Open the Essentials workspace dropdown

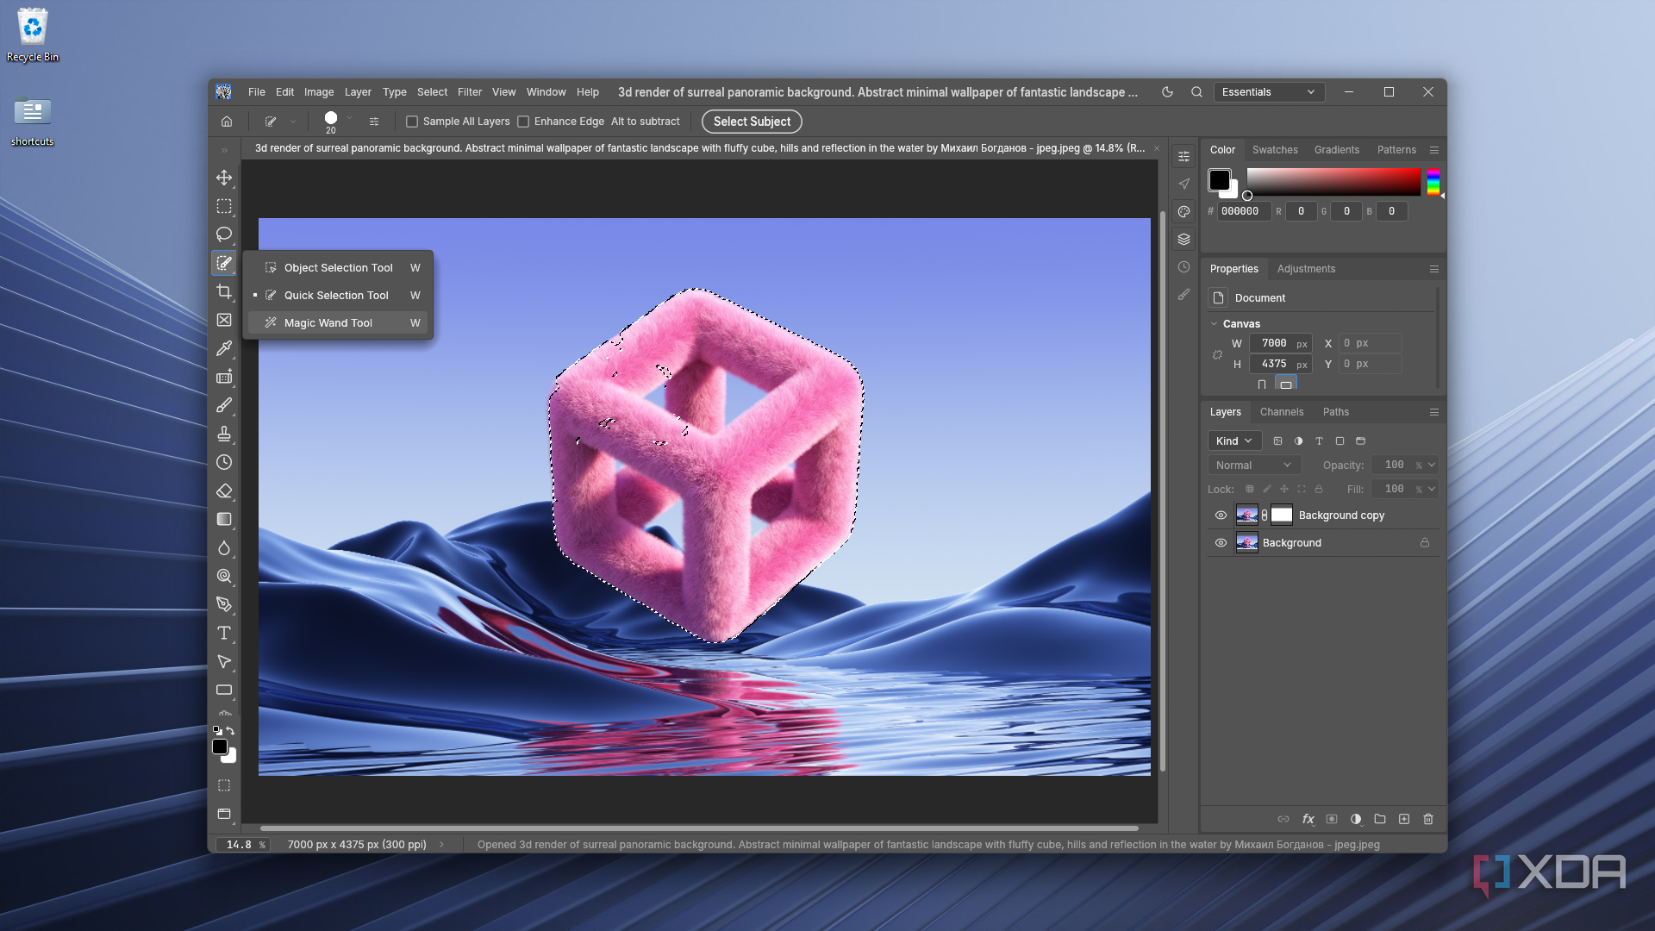1269,92
